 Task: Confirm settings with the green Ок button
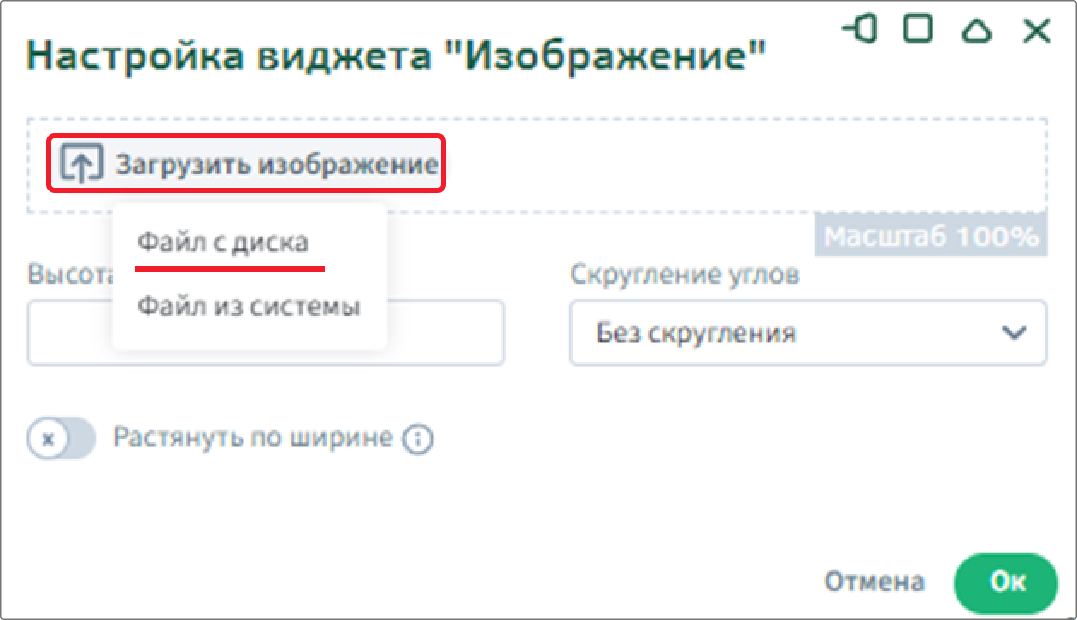click(x=1006, y=582)
